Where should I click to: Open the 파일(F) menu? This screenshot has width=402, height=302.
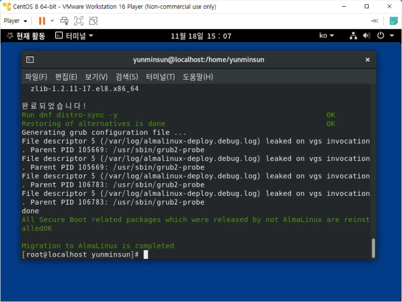(x=36, y=77)
